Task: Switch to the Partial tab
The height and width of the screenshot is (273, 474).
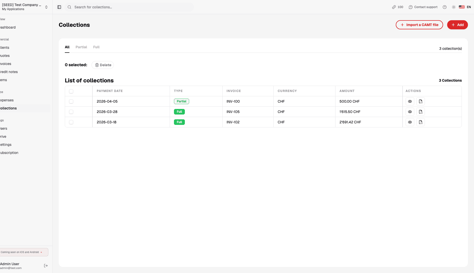Action: point(81,47)
